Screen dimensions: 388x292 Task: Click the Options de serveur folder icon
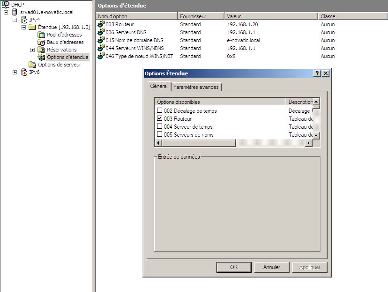(32, 65)
